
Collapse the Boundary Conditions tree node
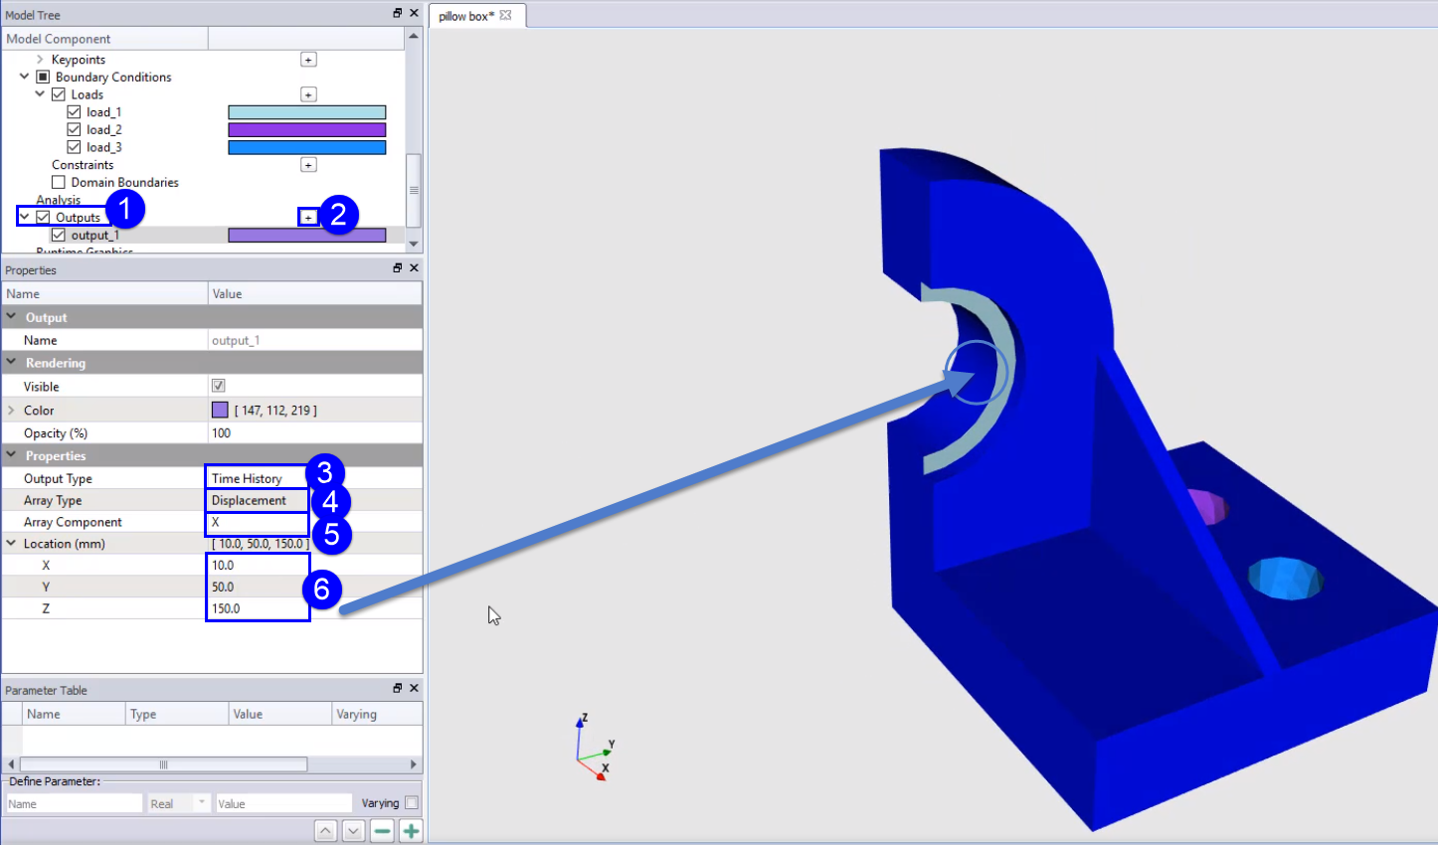[24, 77]
